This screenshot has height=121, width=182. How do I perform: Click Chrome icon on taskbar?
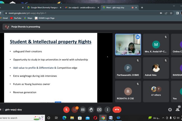click(x=103, y=118)
